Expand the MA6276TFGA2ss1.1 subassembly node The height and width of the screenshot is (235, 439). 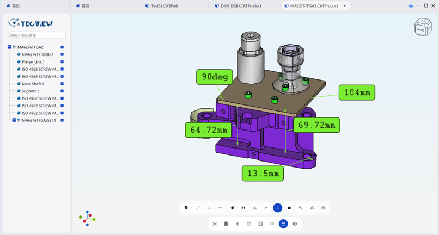[14, 120]
